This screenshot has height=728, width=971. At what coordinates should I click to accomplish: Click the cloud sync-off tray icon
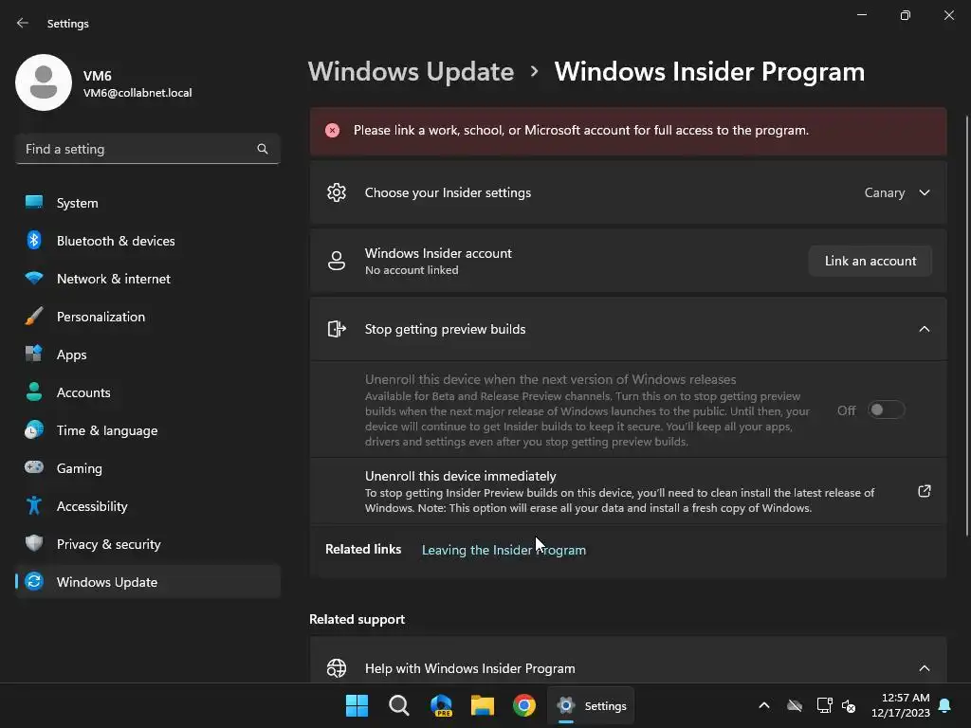point(795,705)
